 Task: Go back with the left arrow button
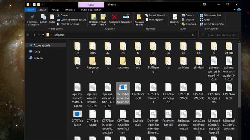(x=29, y=35)
